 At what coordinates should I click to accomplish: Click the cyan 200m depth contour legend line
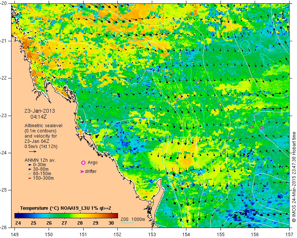click(x=127, y=223)
